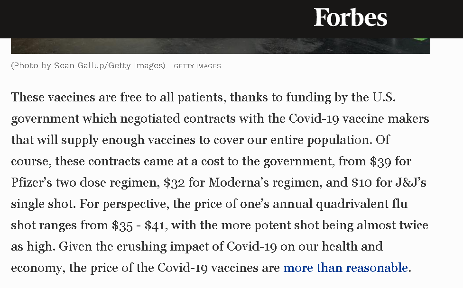Viewport: 463px width, 288px height.
Task: Click the empty black header bar area
Action: (x=148, y=18)
